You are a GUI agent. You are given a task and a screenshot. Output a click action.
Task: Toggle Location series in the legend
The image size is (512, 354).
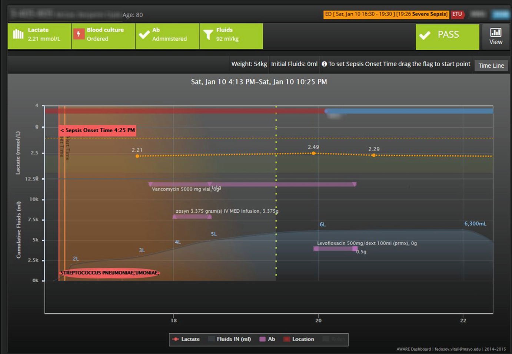coord(299,339)
